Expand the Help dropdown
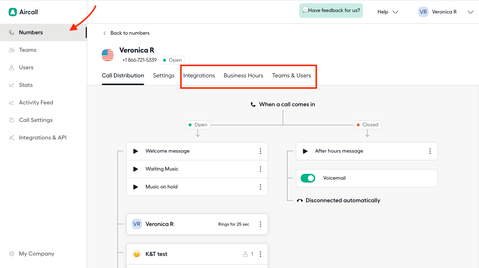The width and height of the screenshot is (479, 268). click(x=388, y=12)
